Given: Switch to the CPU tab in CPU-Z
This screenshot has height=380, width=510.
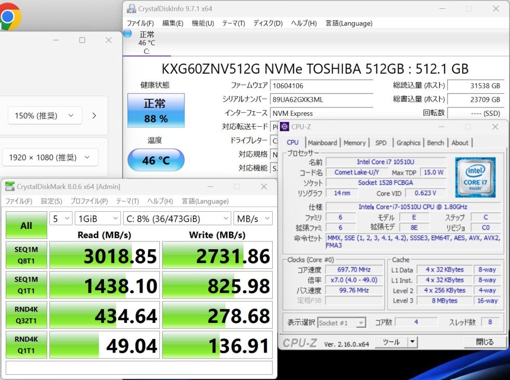Looking at the screenshot, I should pyautogui.click(x=293, y=142).
